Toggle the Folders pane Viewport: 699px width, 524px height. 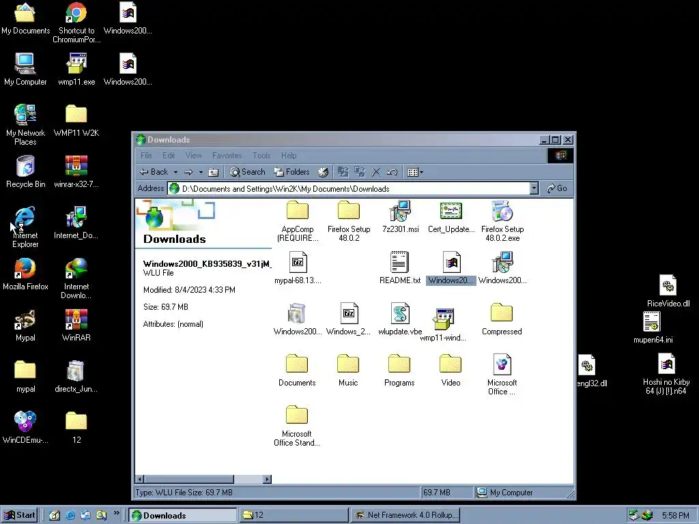pyautogui.click(x=291, y=172)
